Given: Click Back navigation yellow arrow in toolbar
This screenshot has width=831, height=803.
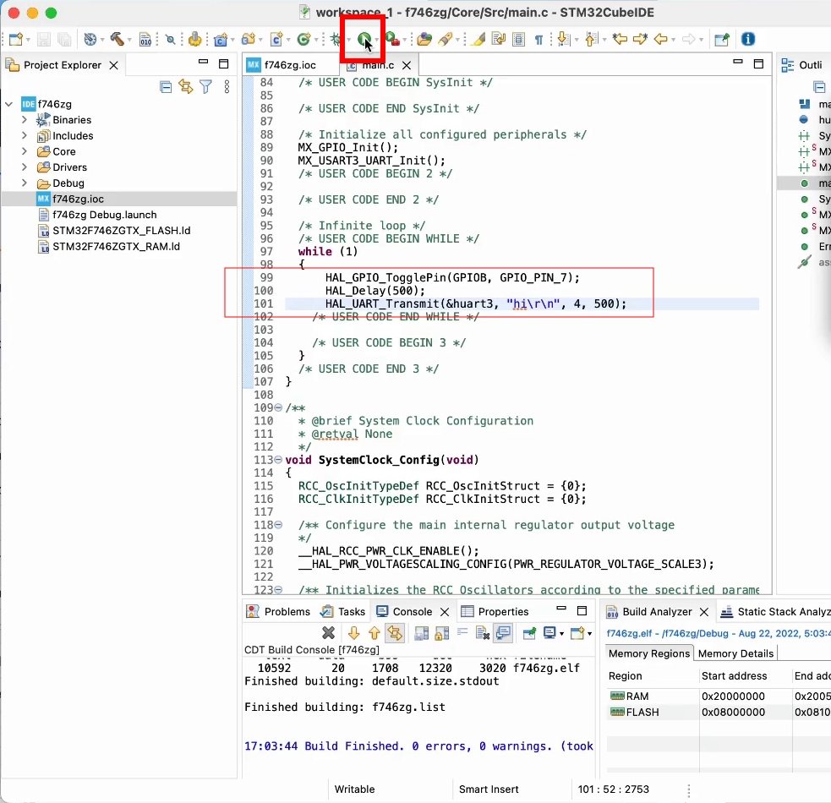Looking at the screenshot, I should pyautogui.click(x=661, y=39).
